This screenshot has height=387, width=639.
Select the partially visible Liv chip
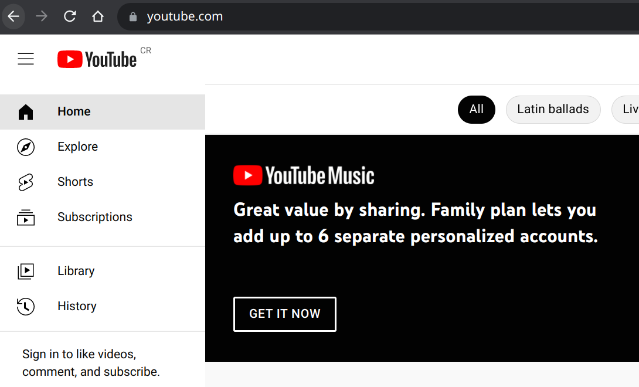(626, 109)
